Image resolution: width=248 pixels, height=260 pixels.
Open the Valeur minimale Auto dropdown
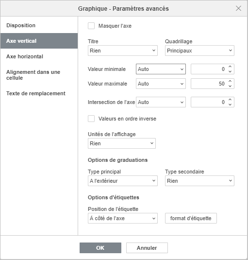click(161, 69)
